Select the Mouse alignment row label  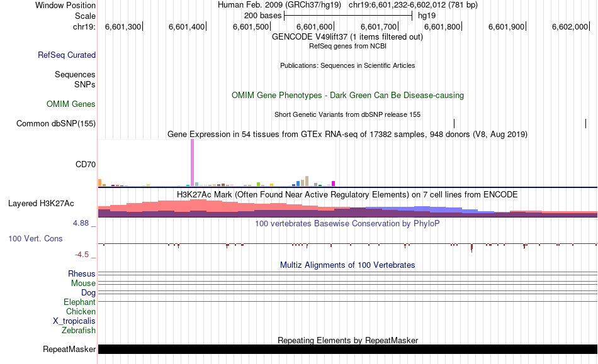83,284
